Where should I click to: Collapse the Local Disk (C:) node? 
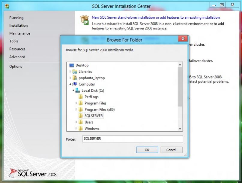73,90
